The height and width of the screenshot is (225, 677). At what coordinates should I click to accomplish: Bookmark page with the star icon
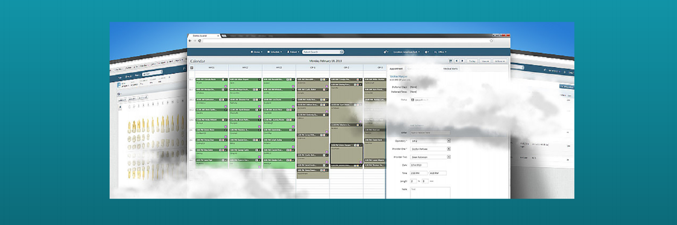point(491,41)
